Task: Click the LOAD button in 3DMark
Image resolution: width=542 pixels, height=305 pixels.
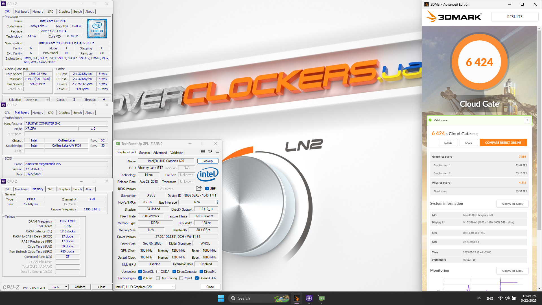Action: click(x=448, y=143)
